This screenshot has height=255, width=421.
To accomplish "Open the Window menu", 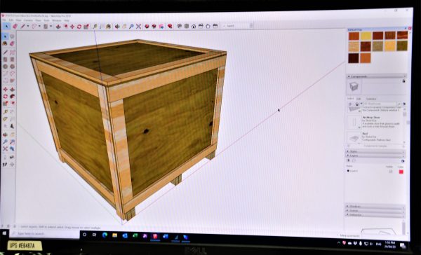I will (x=57, y=20).
